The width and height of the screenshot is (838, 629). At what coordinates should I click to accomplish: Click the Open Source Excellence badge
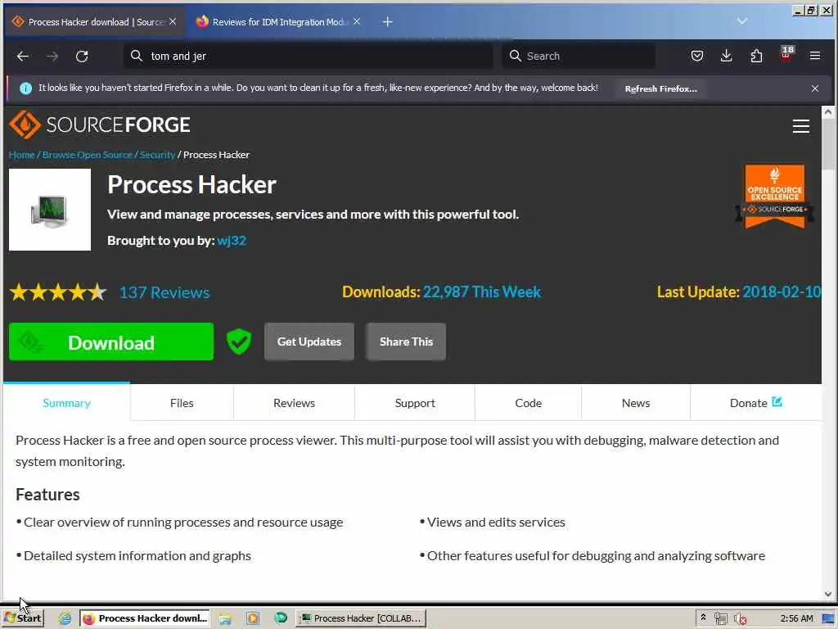(x=774, y=197)
